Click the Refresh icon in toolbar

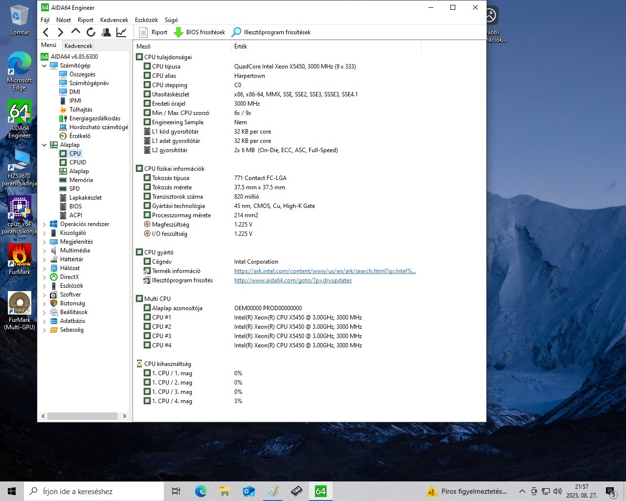pos(91,32)
